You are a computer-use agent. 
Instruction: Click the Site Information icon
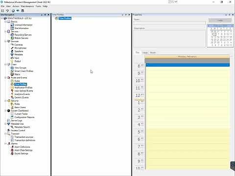click(12, 28)
